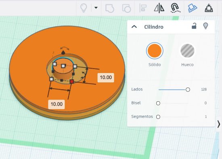The width and height of the screenshot is (222, 159).
Task: Toggle the lock icon in Cilindro panel
Action: (194, 26)
